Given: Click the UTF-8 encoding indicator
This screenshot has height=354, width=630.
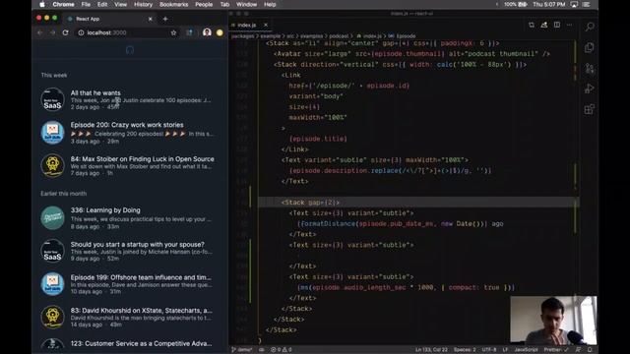Looking at the screenshot, I should click(489, 350).
